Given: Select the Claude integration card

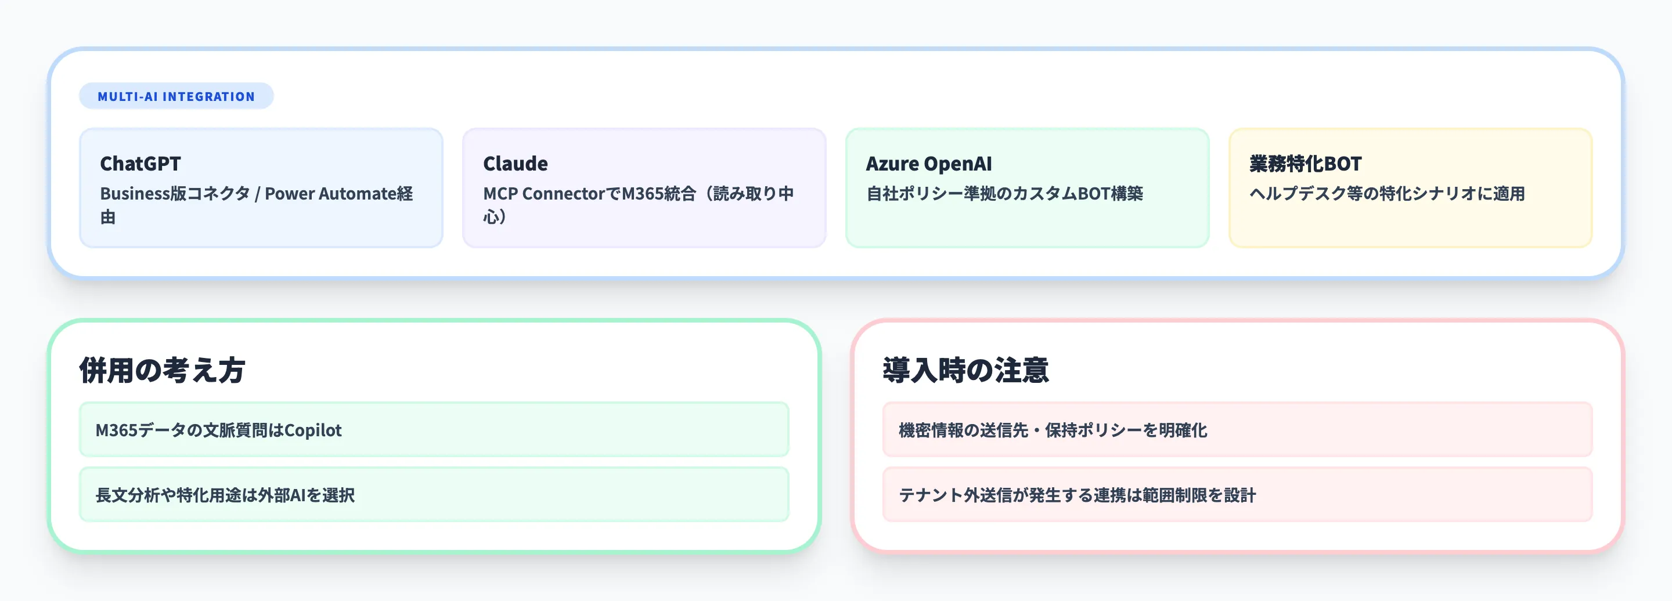Looking at the screenshot, I should click(643, 188).
